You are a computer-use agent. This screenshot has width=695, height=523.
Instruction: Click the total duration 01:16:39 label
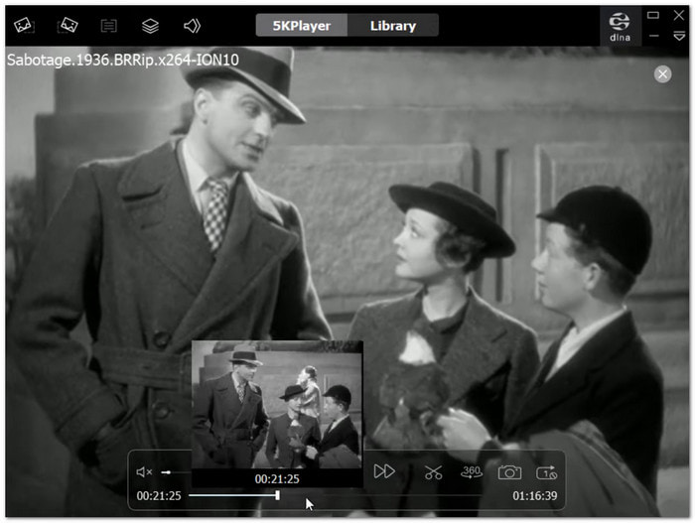point(535,495)
